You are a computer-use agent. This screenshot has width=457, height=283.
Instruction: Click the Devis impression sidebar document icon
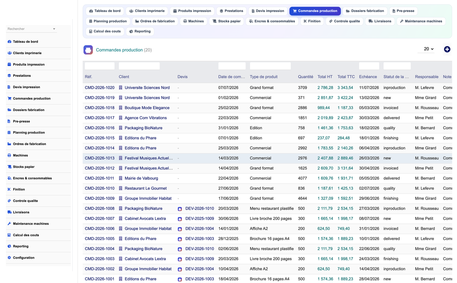(9, 87)
